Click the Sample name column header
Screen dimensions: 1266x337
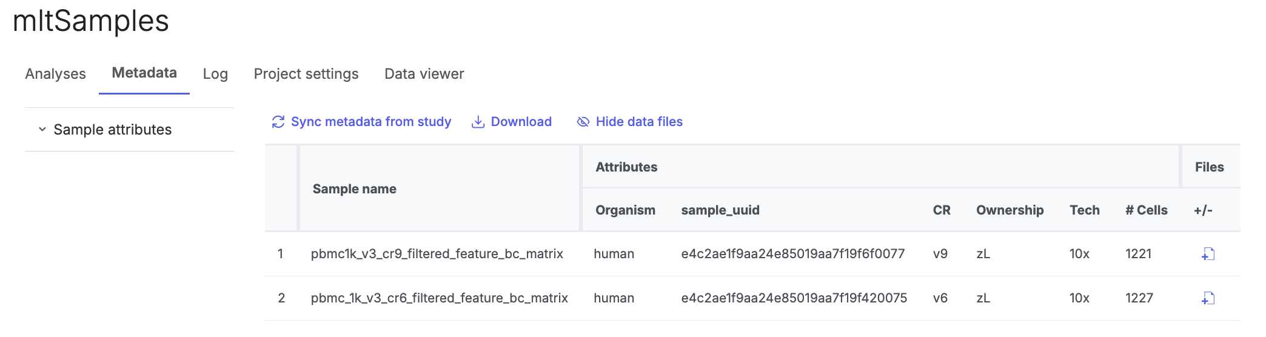354,189
